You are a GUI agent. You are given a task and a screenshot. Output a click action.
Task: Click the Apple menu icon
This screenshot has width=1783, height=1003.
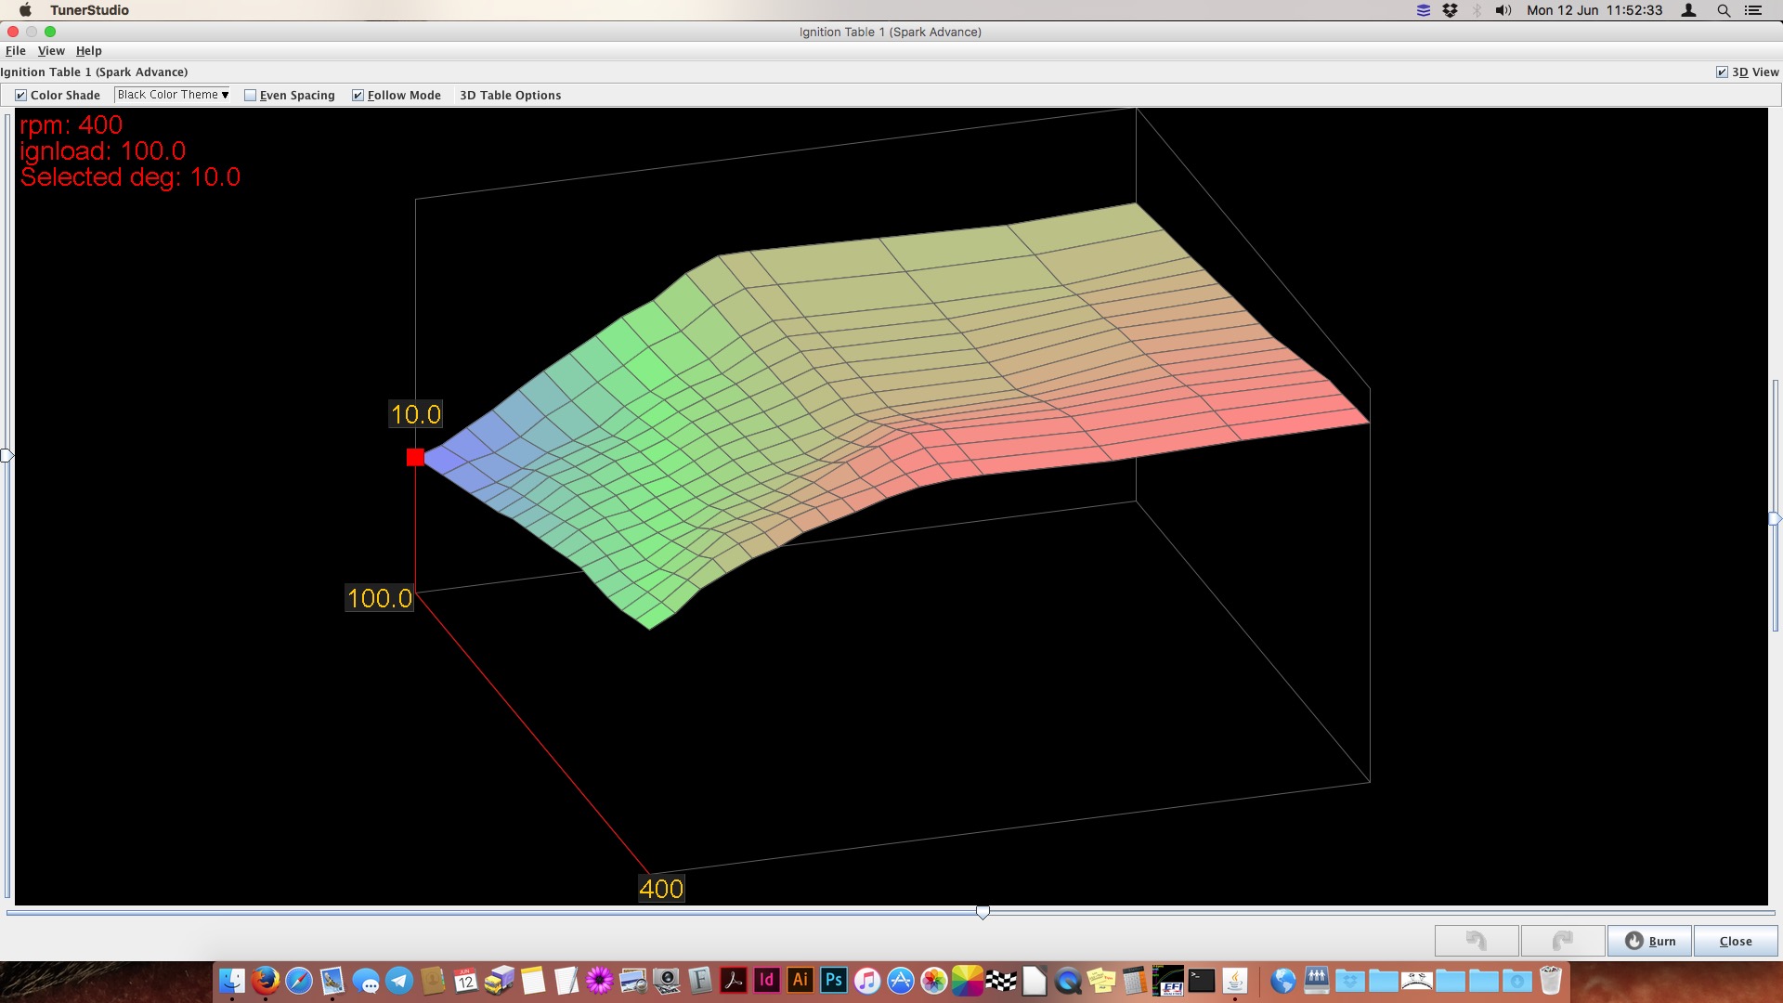coord(25,10)
